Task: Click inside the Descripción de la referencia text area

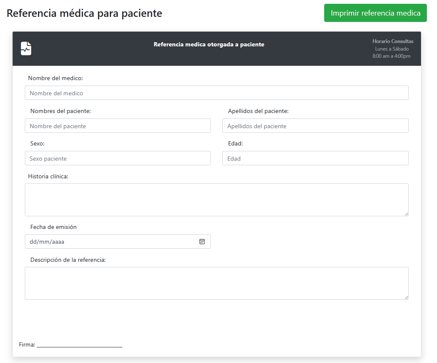Action: 216,283
